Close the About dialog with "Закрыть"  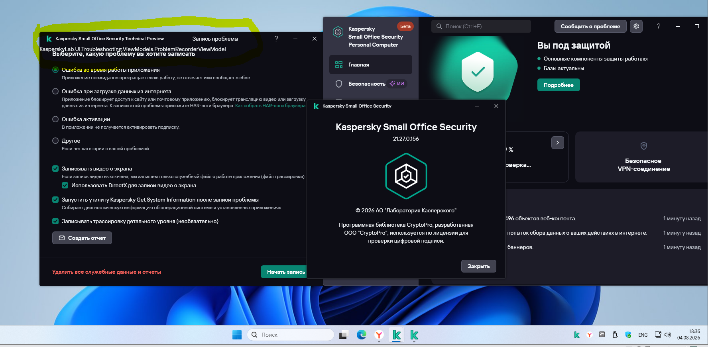(x=479, y=266)
